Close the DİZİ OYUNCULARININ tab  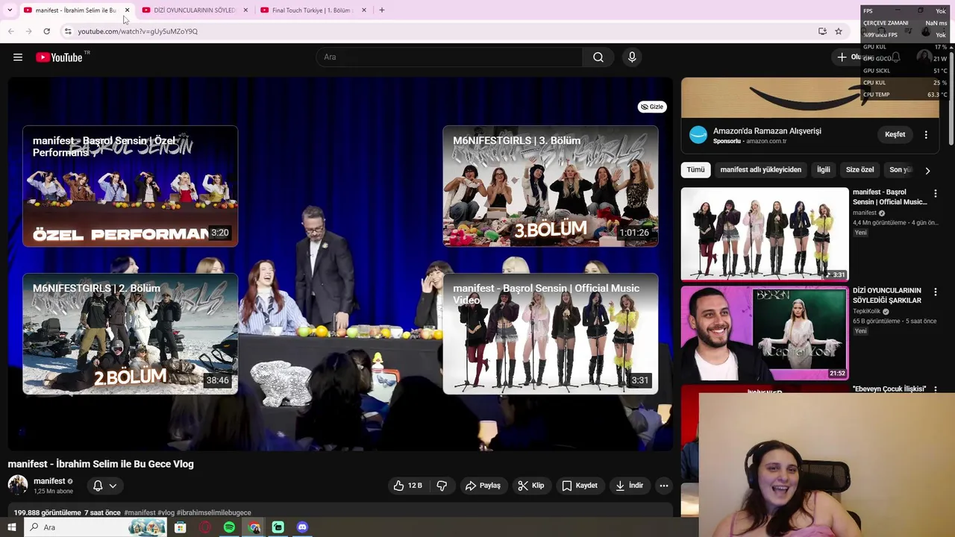(245, 10)
